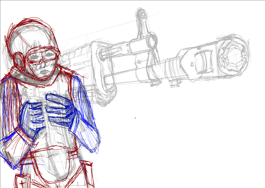
Task: Click the gray rifle sketch on the canvas
Action: [x=155, y=58]
